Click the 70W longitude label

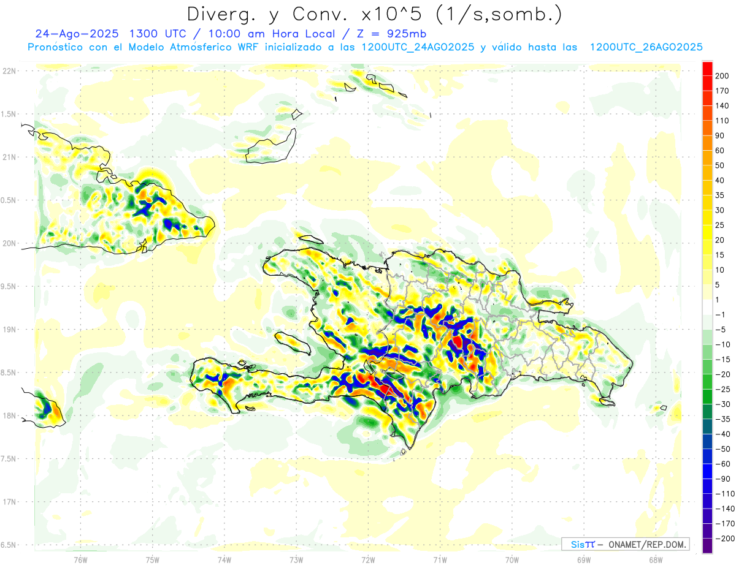512,559
